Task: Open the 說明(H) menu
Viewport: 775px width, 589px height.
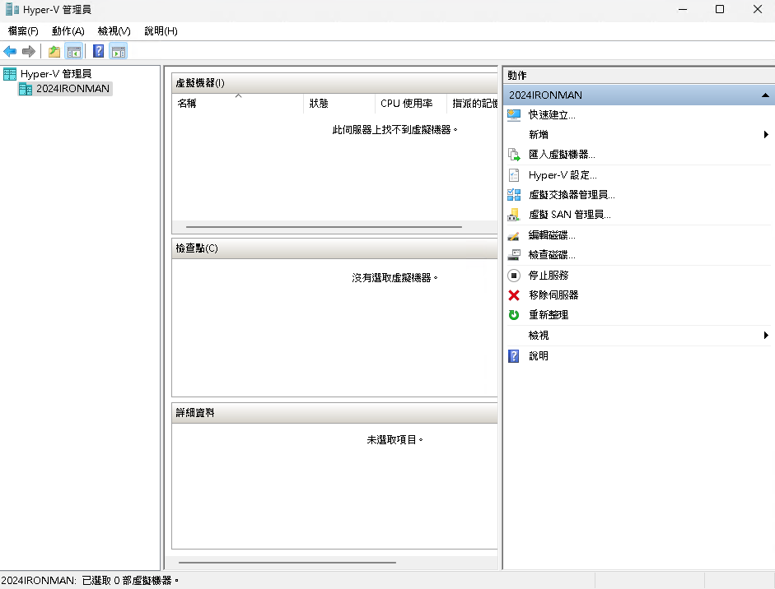Action: 161,31
